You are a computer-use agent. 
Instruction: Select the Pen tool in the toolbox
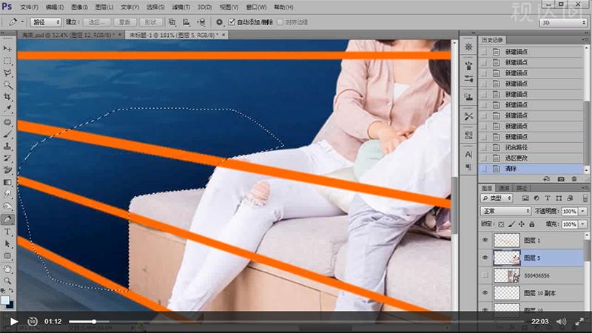point(7,219)
